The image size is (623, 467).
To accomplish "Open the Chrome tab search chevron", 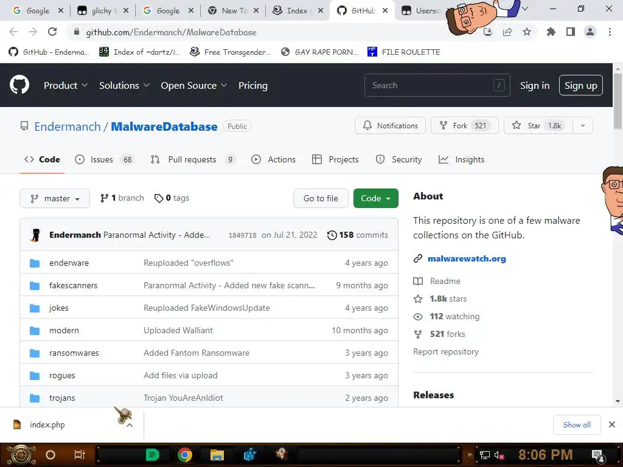I will click(525, 9).
